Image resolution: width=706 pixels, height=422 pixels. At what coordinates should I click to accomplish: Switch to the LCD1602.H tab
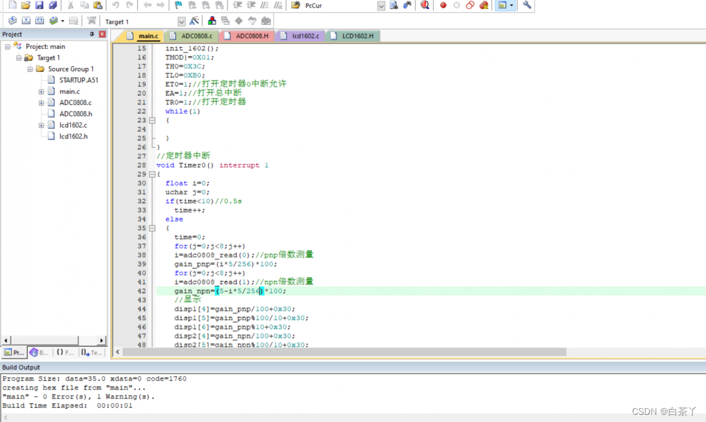357,36
